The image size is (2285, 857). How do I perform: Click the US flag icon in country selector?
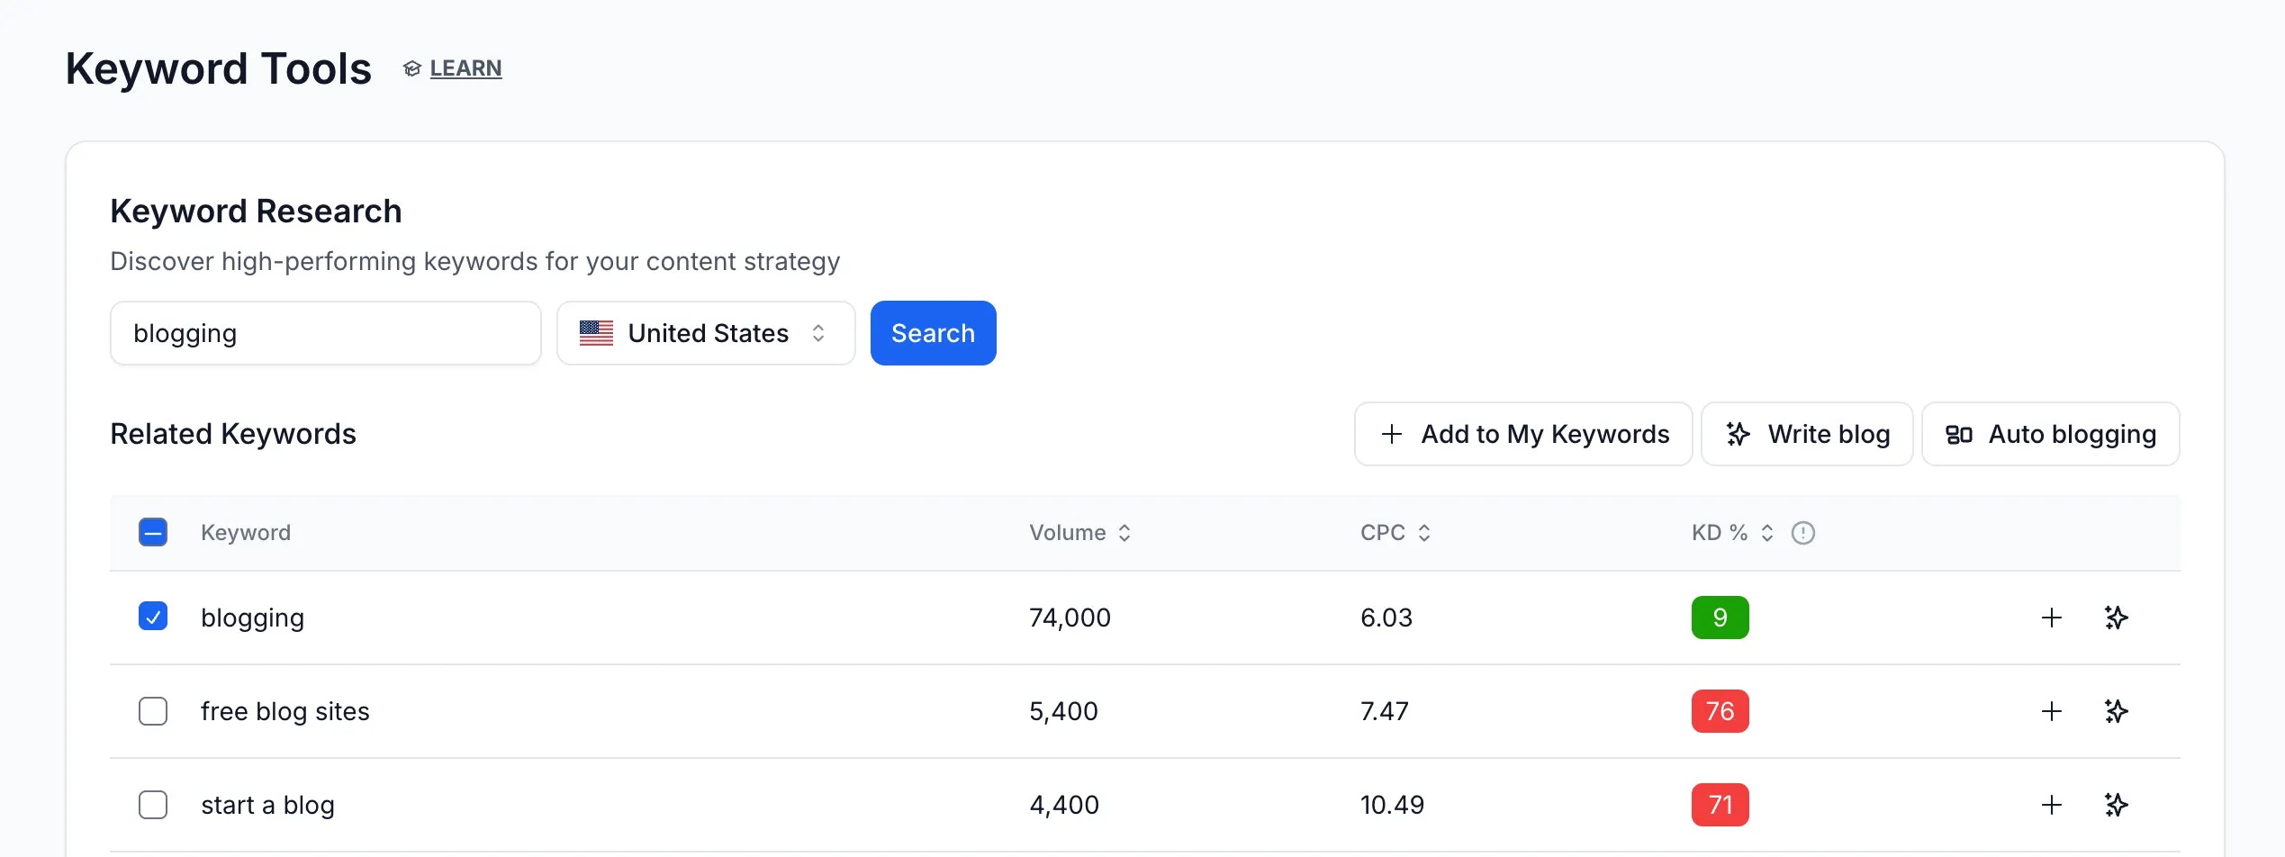coord(596,333)
